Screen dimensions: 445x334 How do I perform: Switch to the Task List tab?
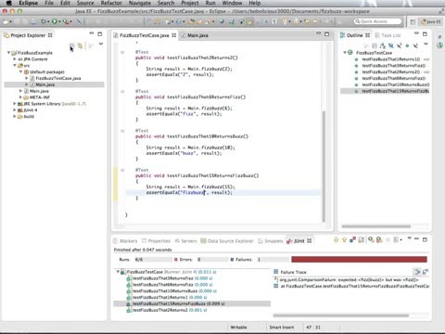coord(388,35)
